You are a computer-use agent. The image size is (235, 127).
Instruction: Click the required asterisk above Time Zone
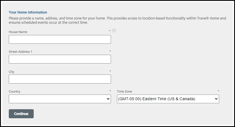click(218, 91)
